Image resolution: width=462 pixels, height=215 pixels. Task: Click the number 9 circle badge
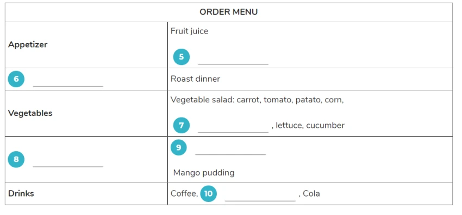179,147
